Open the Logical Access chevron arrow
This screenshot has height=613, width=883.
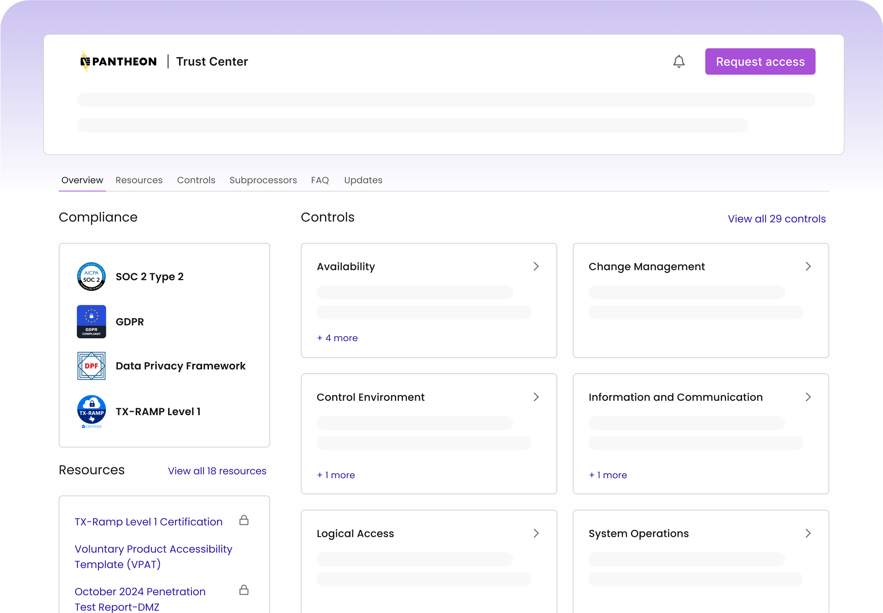tap(536, 533)
